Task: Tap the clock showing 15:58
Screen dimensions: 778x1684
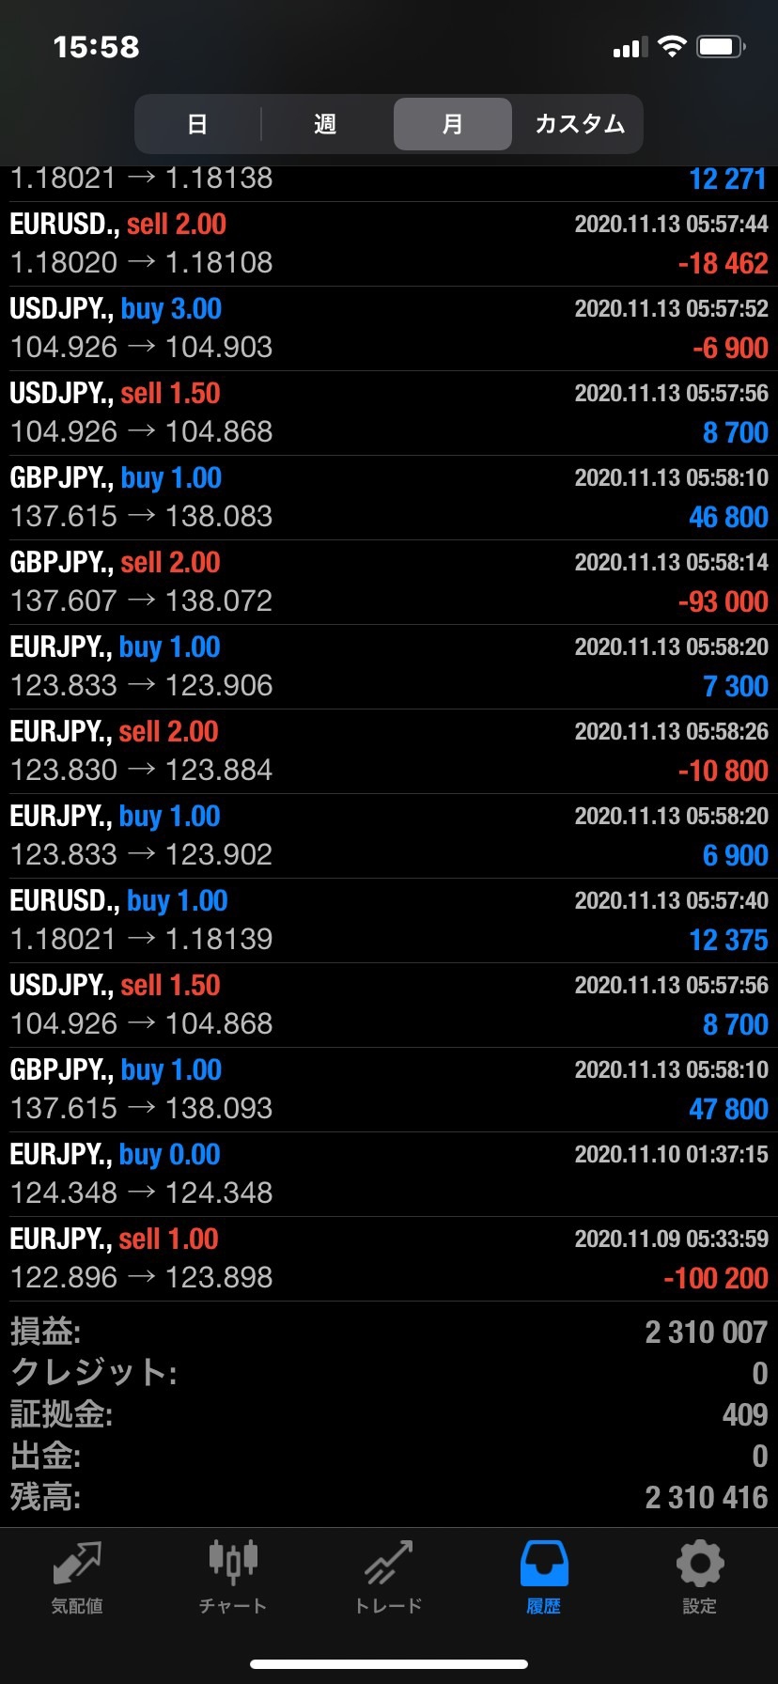Action: 96,47
